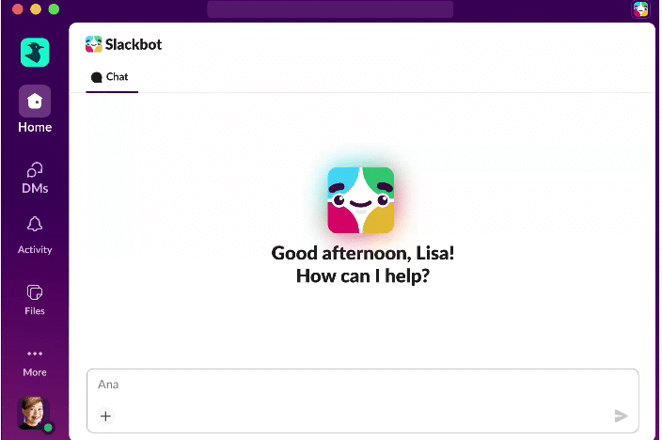Click the search bar in the title bar
Screen dimensions: 662x440
tap(329, 9)
